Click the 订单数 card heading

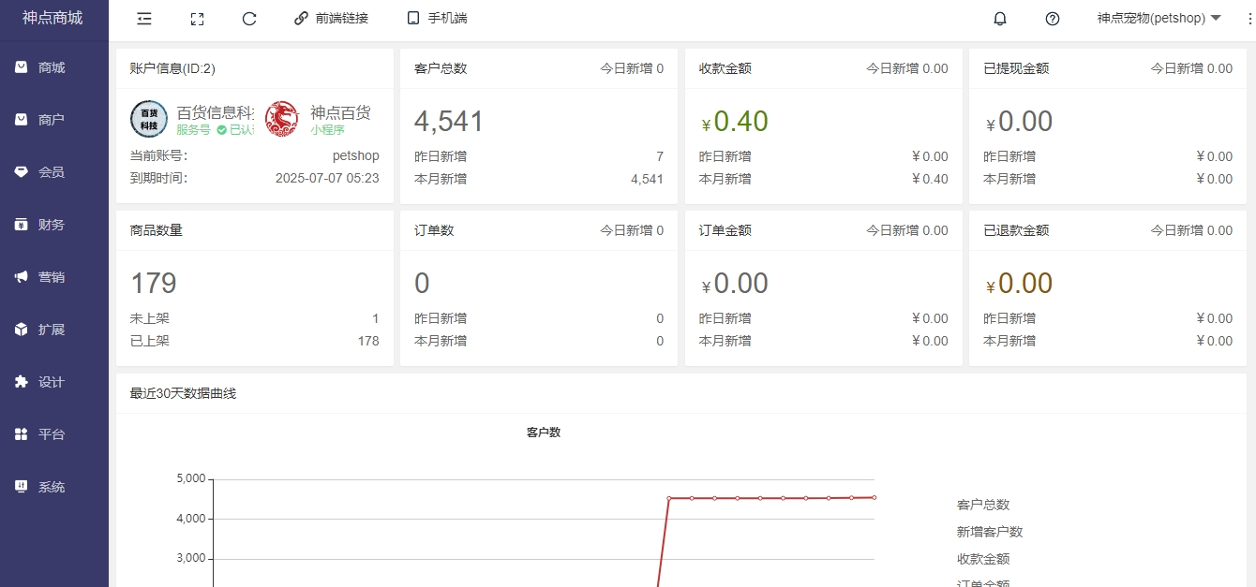tap(434, 230)
